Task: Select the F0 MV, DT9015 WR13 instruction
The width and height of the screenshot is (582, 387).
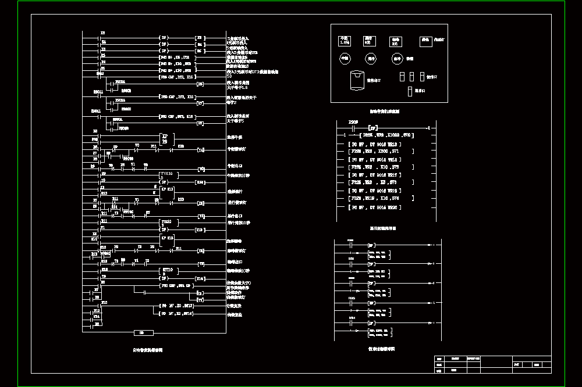Action: tap(374, 144)
